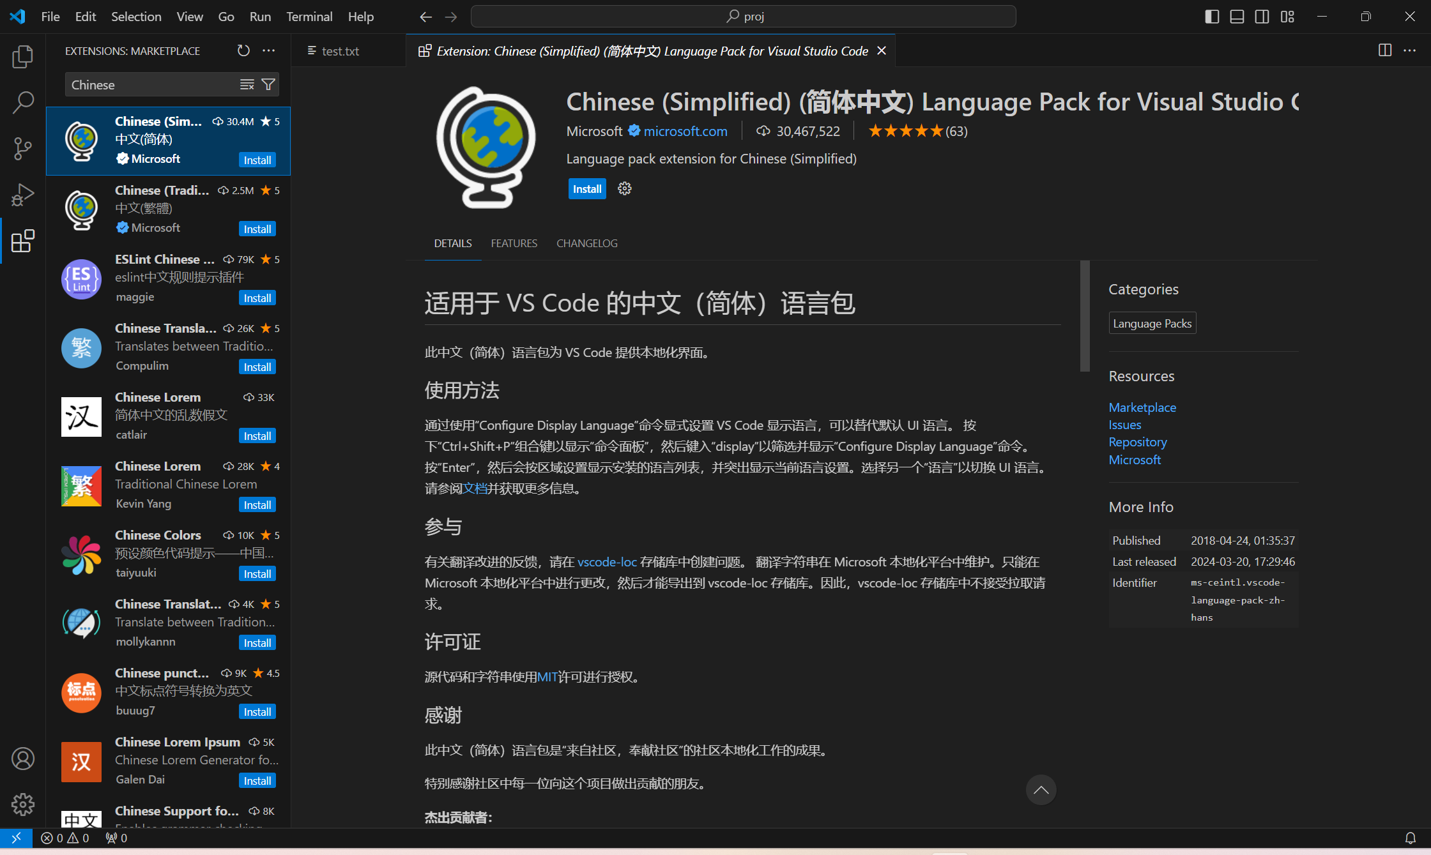Toggle the secondary side bar layout
The image size is (1431, 855).
pos(1262,17)
